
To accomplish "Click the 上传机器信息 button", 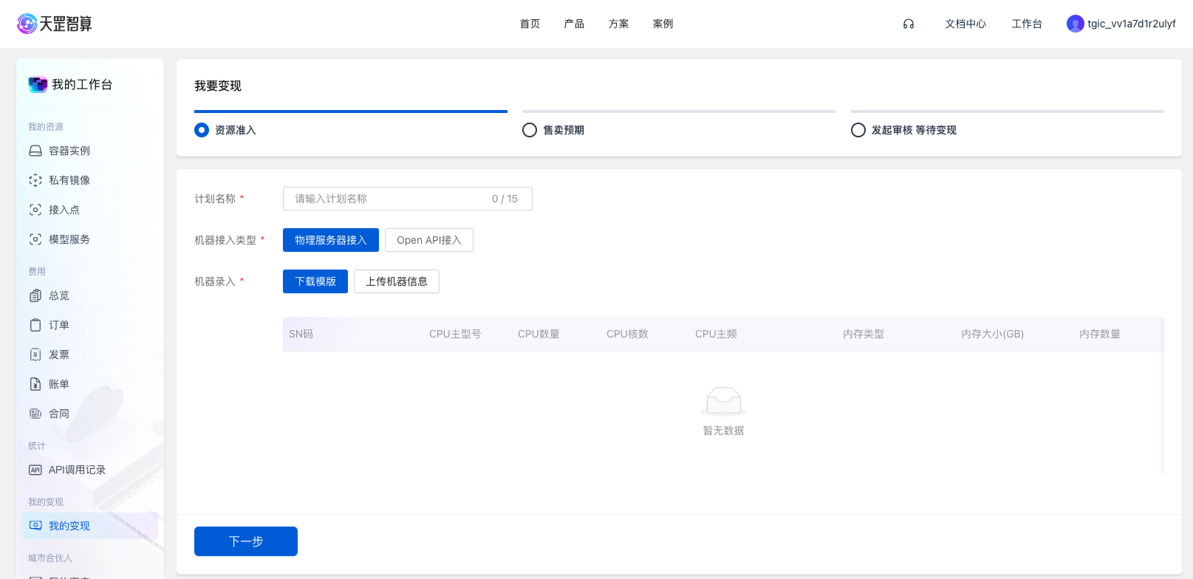I will coord(397,281).
